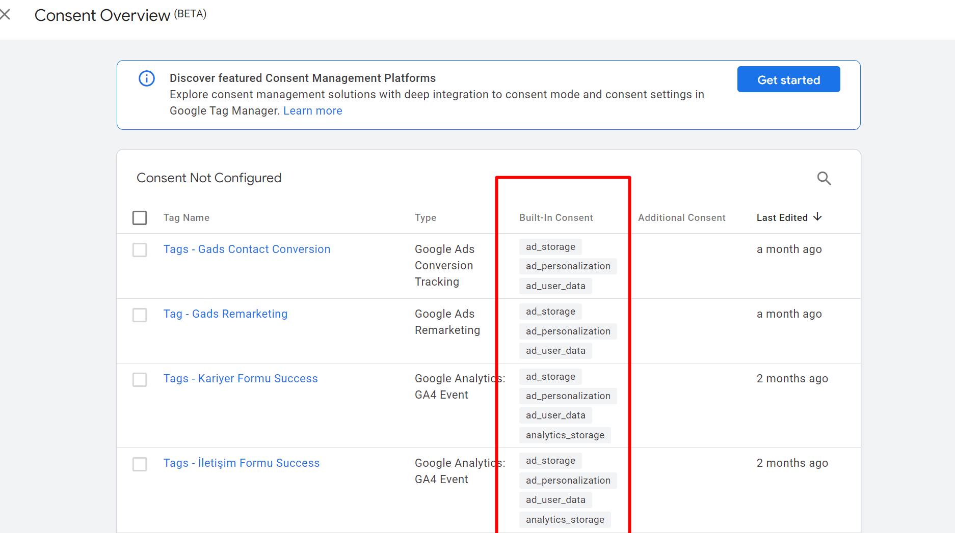Click the Type column header
Screen dimensions: 955x533
click(x=425, y=218)
